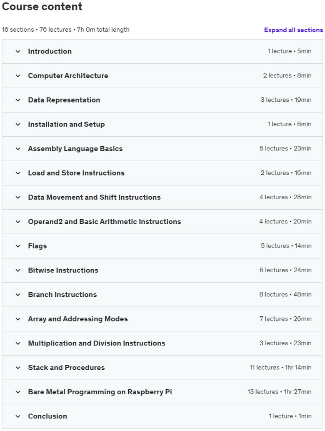Expand the Introduction section chevron
The width and height of the screenshot is (325, 431).
click(18, 51)
